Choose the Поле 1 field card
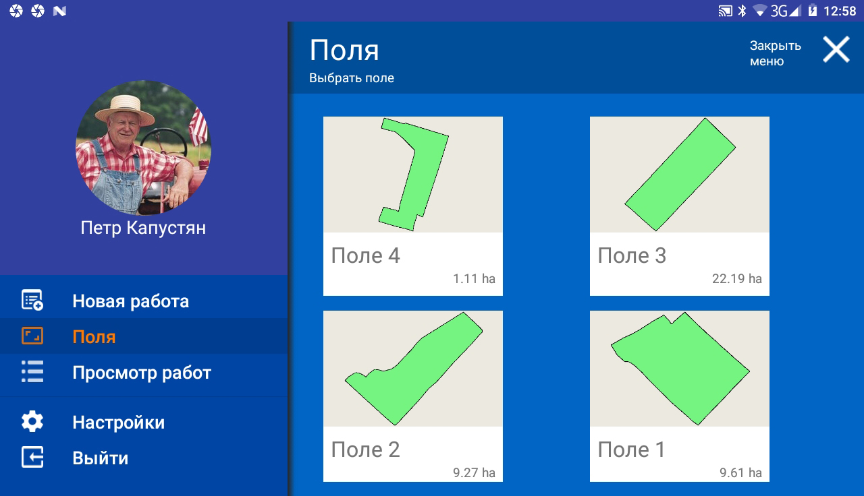Image resolution: width=864 pixels, height=496 pixels. pos(680,396)
